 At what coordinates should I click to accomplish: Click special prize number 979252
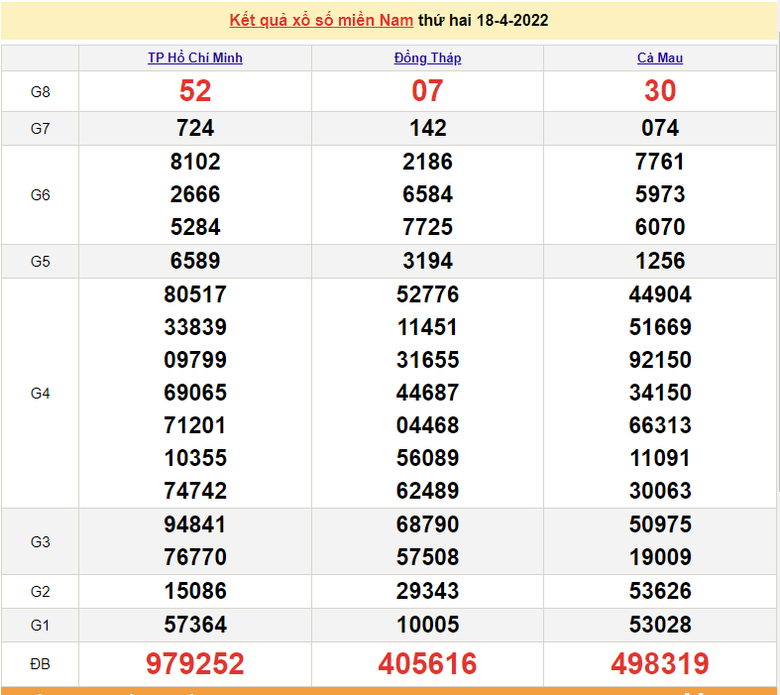tap(195, 663)
